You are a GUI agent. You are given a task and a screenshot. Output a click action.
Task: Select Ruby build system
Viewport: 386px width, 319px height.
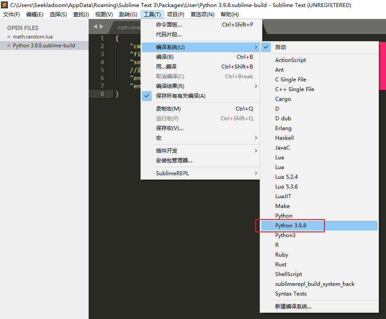(x=319, y=255)
